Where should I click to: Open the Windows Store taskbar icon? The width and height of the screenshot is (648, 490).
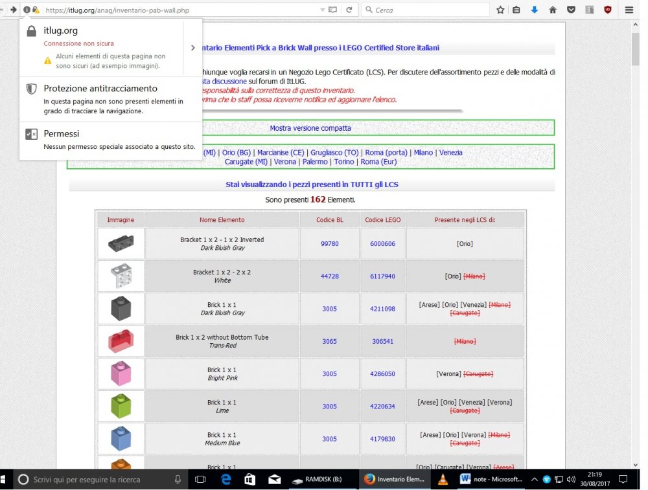249,479
